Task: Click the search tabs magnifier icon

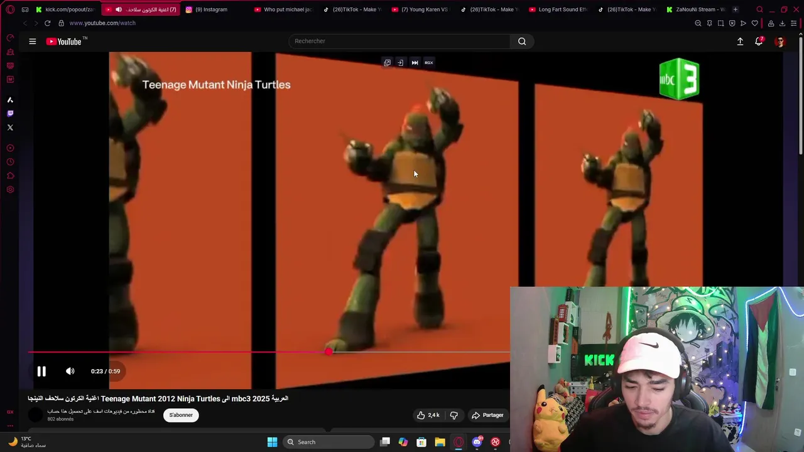Action: (759, 9)
